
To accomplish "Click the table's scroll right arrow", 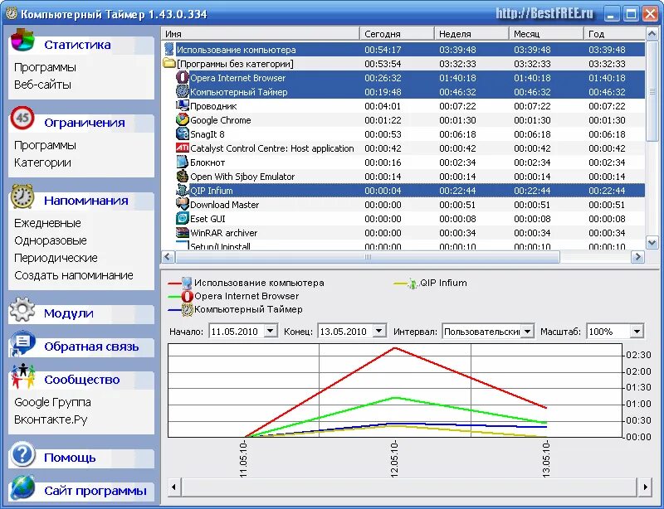I will (x=637, y=257).
